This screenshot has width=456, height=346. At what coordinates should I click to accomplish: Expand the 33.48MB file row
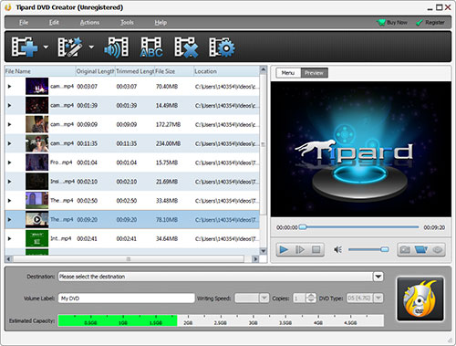[10, 201]
